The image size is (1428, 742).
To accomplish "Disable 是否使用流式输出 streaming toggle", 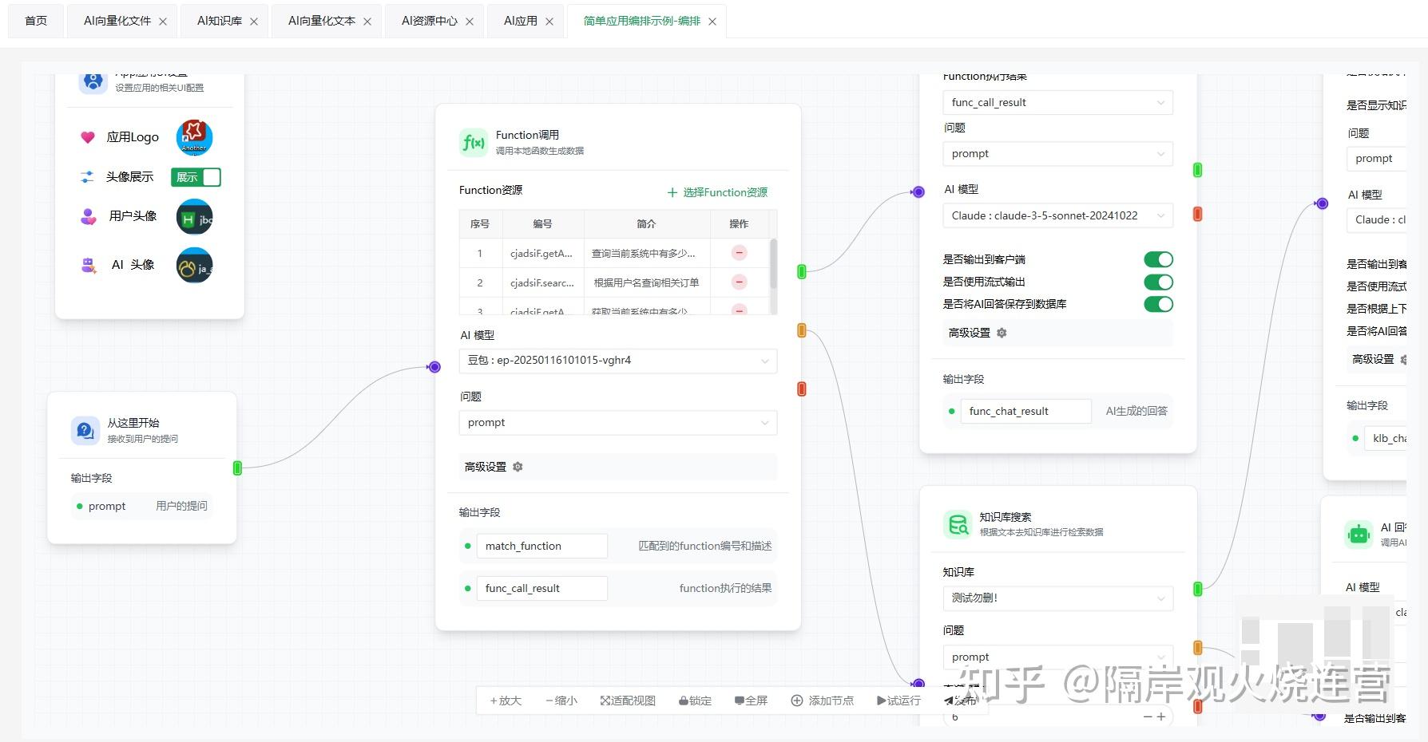I will click(1159, 282).
